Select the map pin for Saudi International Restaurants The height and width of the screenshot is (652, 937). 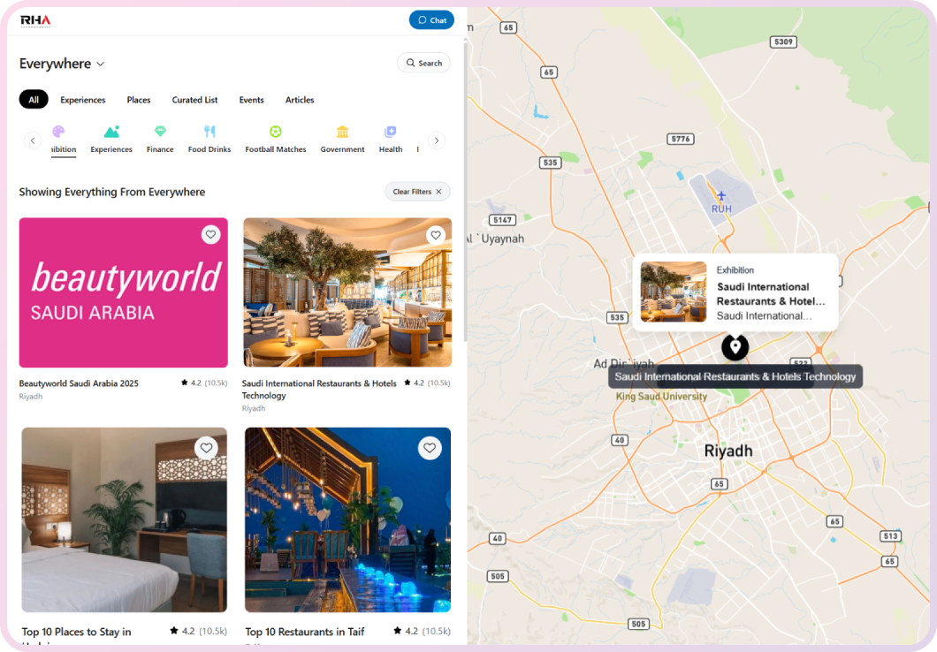click(x=735, y=348)
